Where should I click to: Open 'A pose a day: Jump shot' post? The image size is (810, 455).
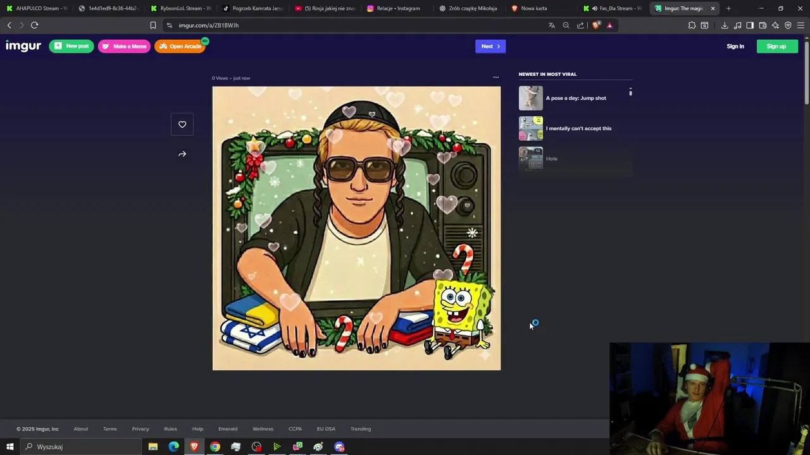tap(575, 98)
